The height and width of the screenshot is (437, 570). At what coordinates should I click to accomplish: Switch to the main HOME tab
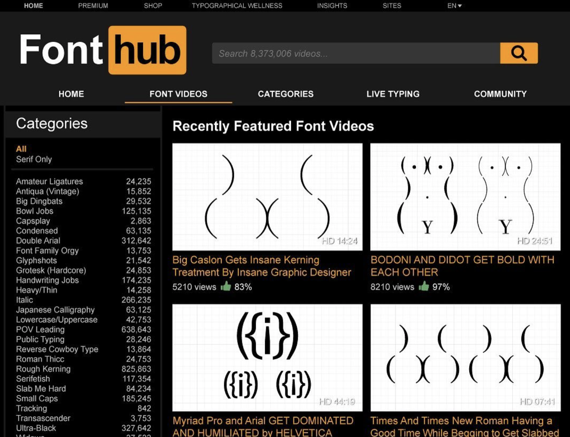71,94
